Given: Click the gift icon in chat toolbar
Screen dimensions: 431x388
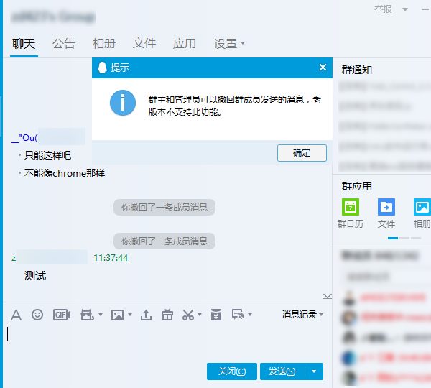Looking at the screenshot, I should point(167,315).
